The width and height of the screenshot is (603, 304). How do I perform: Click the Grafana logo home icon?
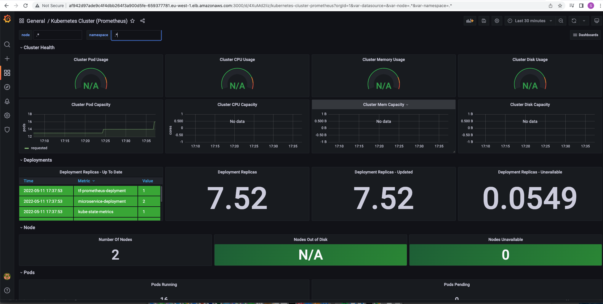(7, 19)
